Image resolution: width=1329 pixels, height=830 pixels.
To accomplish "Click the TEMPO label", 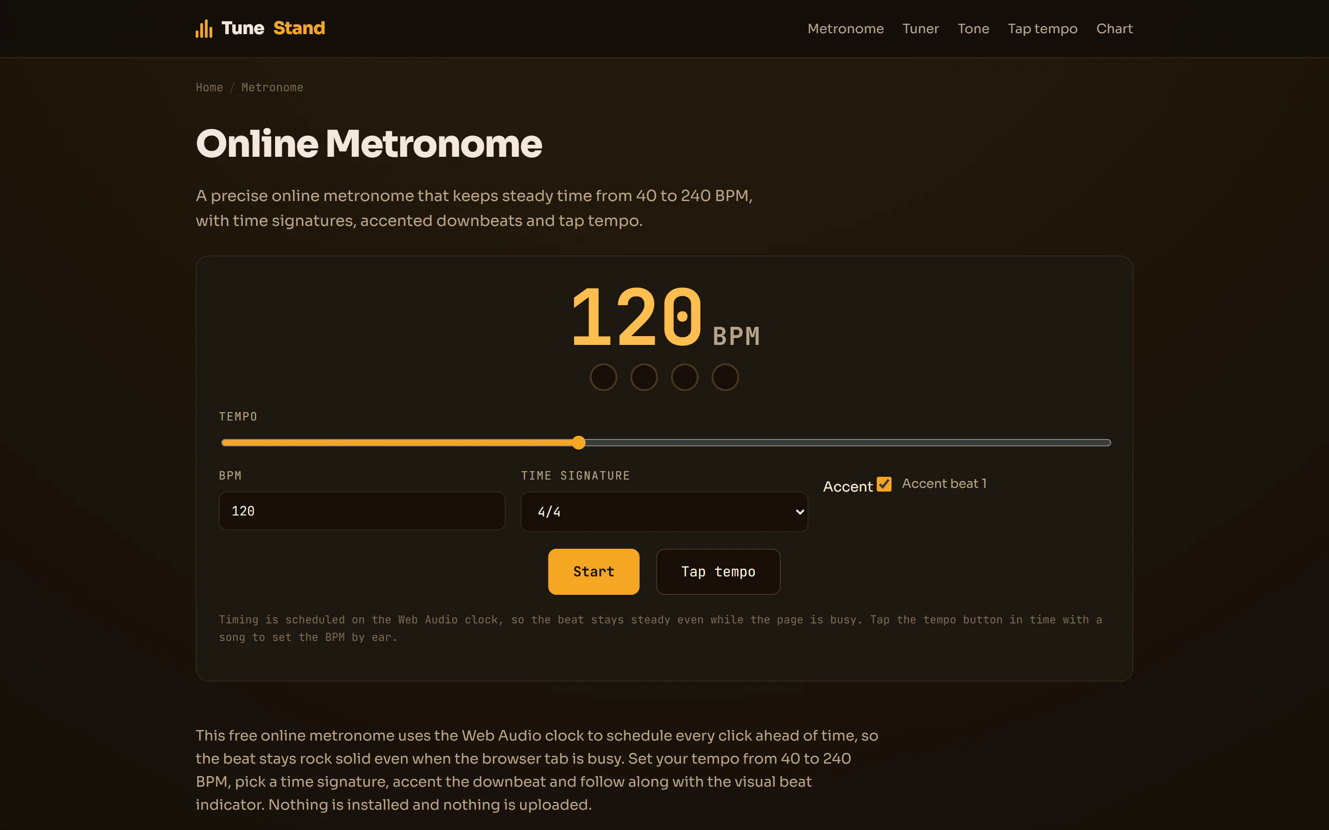I will [x=238, y=417].
